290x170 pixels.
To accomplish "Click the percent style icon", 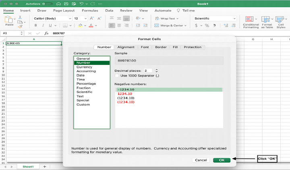I will tap(207, 25).
